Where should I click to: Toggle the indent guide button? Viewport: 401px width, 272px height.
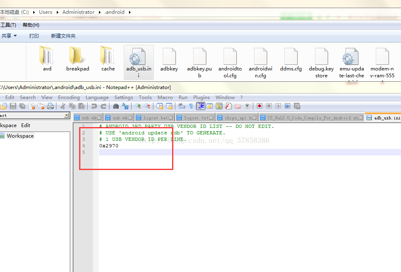[x=200, y=106]
